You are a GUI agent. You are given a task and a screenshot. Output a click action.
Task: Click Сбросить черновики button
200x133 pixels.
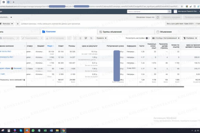coord(172,17)
